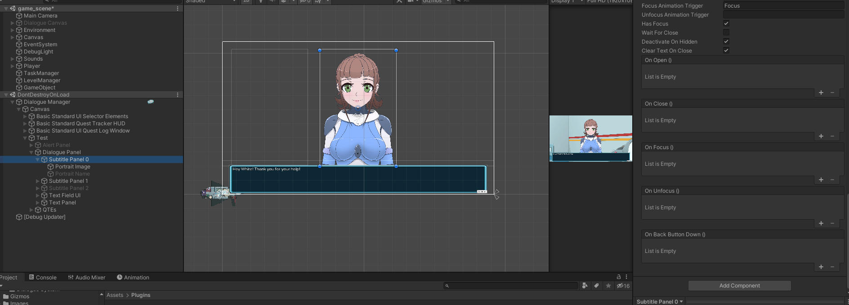Click the game_scene Unity scene icon
Viewport: 849px width, 305px height.
[x=13, y=9]
